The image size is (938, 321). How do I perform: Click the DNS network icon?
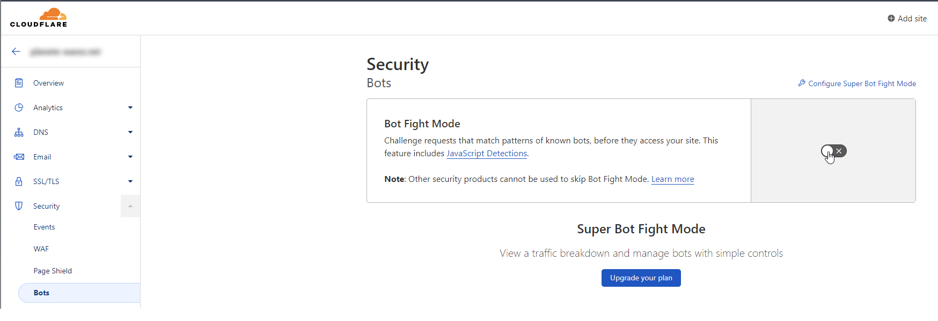click(x=19, y=132)
